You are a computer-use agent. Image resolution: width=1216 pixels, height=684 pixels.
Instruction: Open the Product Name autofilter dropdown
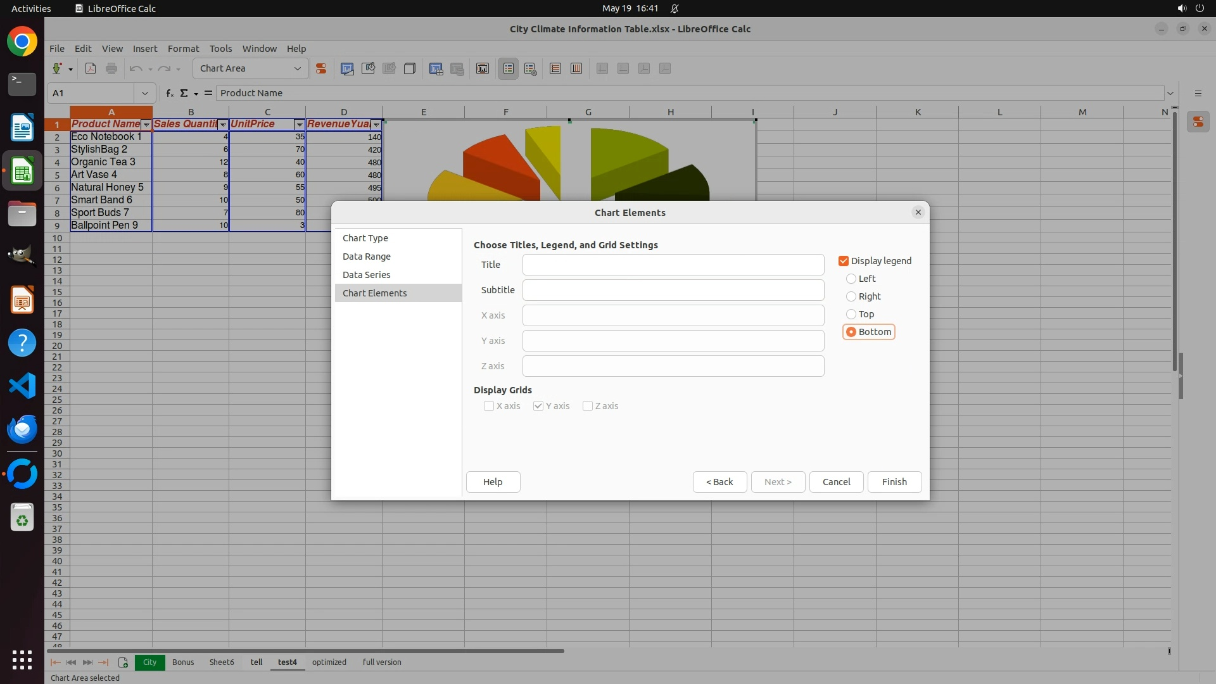tap(146, 125)
